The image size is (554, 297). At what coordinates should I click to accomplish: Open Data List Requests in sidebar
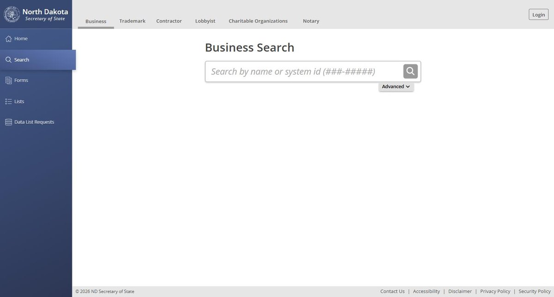(36, 122)
